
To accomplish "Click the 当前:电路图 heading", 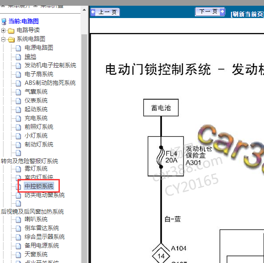I will pos(23,22).
